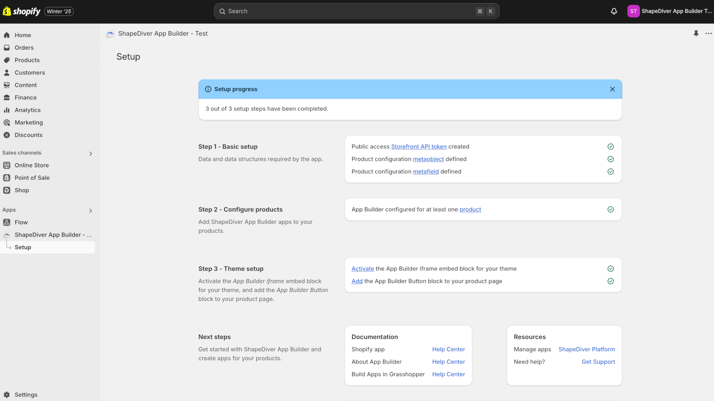Click the Marketing target icon
Image resolution: width=714 pixels, height=401 pixels.
tap(7, 123)
